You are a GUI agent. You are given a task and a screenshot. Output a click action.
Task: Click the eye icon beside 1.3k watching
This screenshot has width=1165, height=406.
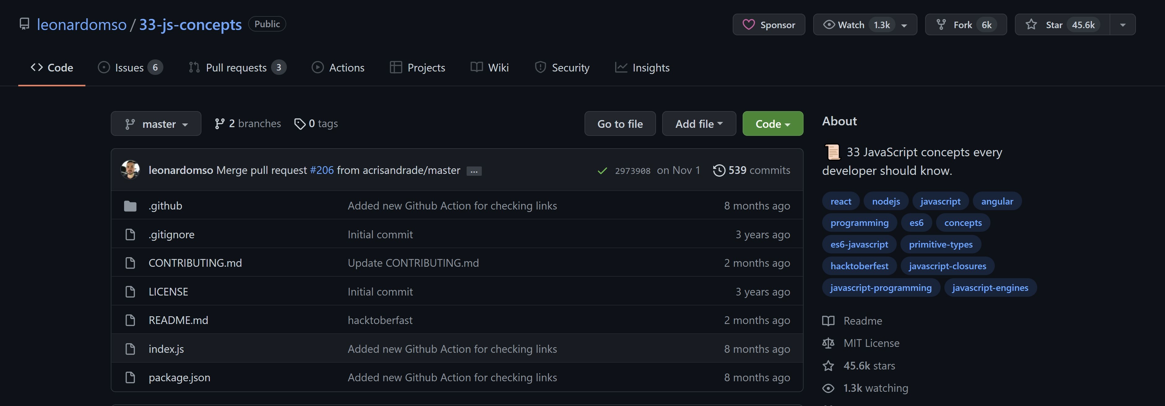click(828, 388)
